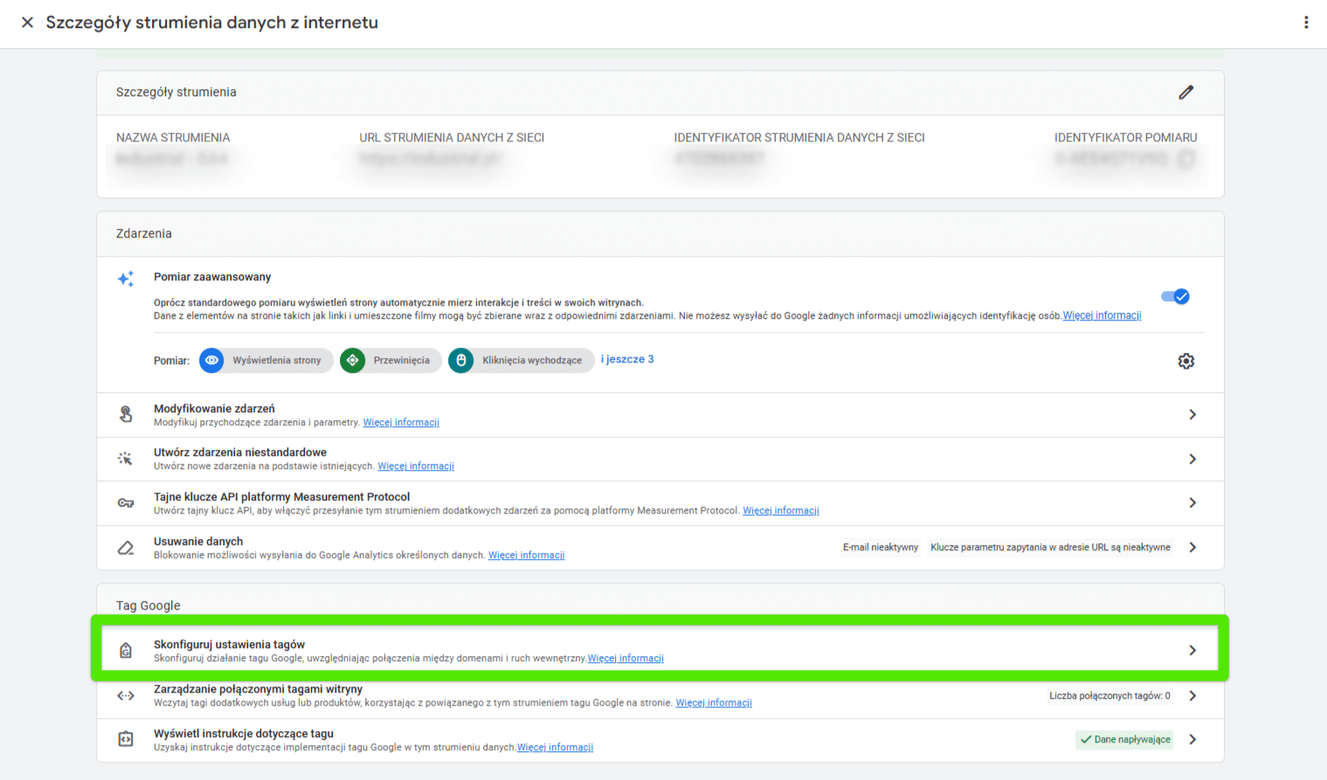
Task: Click the Przewinięcia scroll icon chip
Action: 352,361
